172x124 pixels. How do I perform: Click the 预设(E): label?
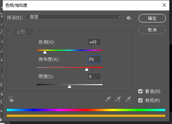pyautogui.click(x=15, y=18)
